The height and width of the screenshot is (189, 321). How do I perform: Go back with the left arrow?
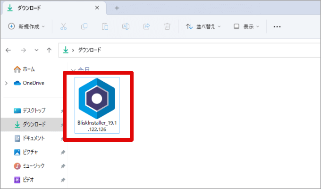(8, 50)
